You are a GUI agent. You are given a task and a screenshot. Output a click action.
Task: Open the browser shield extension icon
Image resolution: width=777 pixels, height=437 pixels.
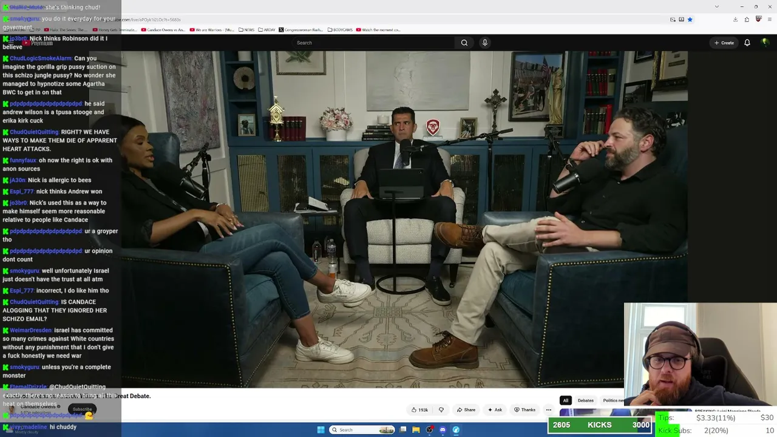pyautogui.click(x=758, y=19)
